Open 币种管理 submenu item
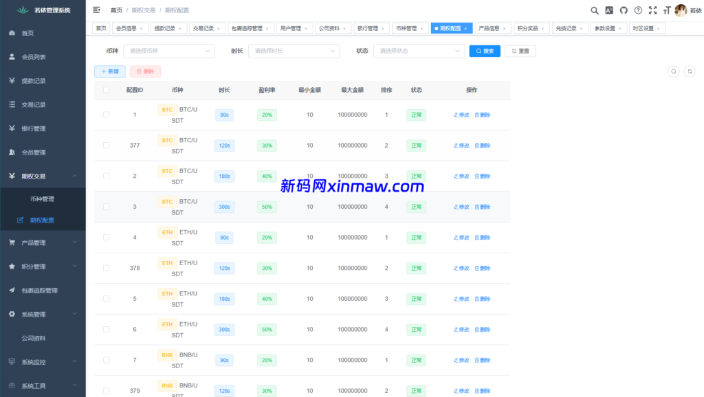Image resolution: width=704 pixels, height=397 pixels. (43, 198)
